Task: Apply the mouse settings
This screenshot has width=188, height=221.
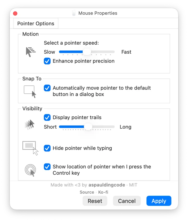Action: tap(159, 201)
